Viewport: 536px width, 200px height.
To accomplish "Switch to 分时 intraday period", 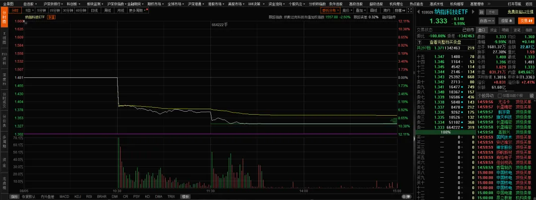I will click(14, 10).
